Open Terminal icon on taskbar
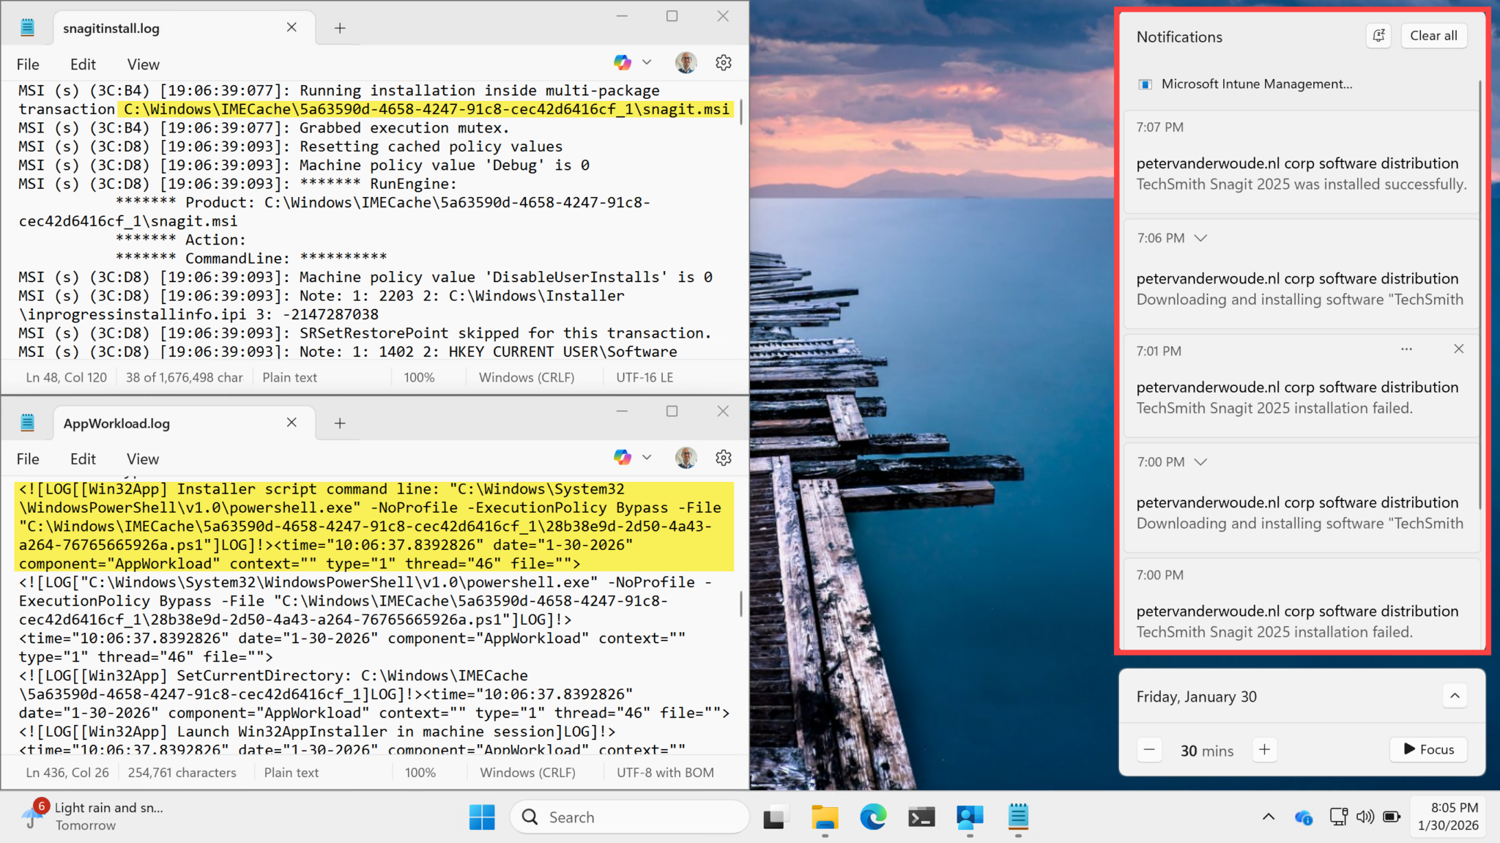The height and width of the screenshot is (843, 1500). [921, 817]
